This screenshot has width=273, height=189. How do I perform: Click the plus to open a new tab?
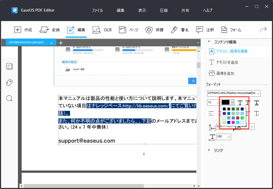click(x=61, y=43)
